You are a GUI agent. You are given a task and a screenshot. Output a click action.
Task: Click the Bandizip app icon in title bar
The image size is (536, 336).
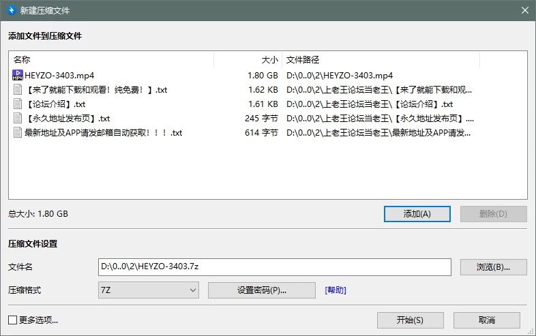coord(12,10)
